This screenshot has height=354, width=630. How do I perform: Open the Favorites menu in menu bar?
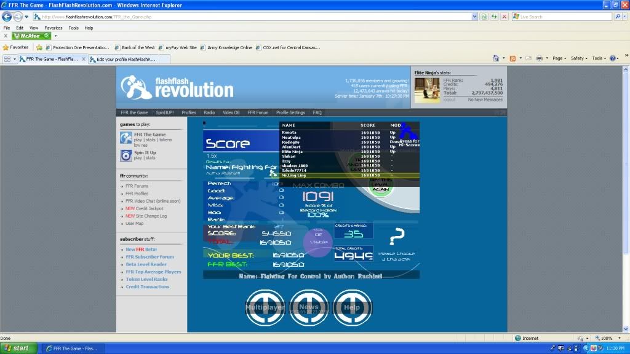(53, 28)
